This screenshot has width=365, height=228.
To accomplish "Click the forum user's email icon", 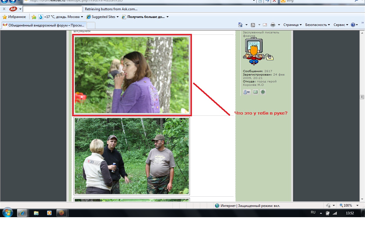I will point(255,92).
